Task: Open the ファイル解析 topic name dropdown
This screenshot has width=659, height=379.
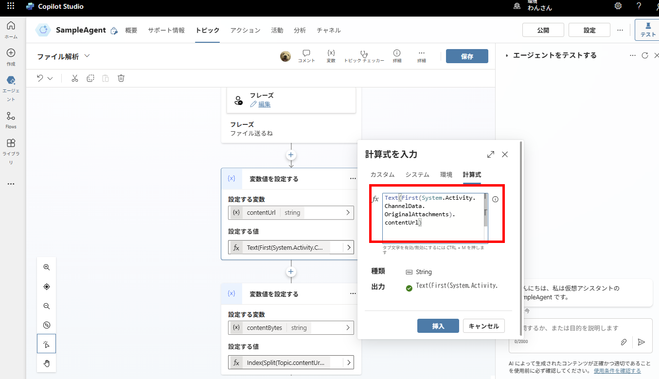Action: pos(87,56)
